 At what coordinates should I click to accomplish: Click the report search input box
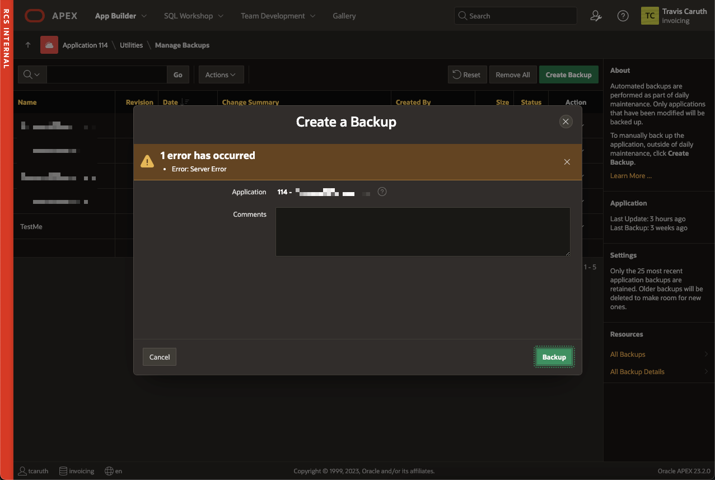tap(106, 74)
